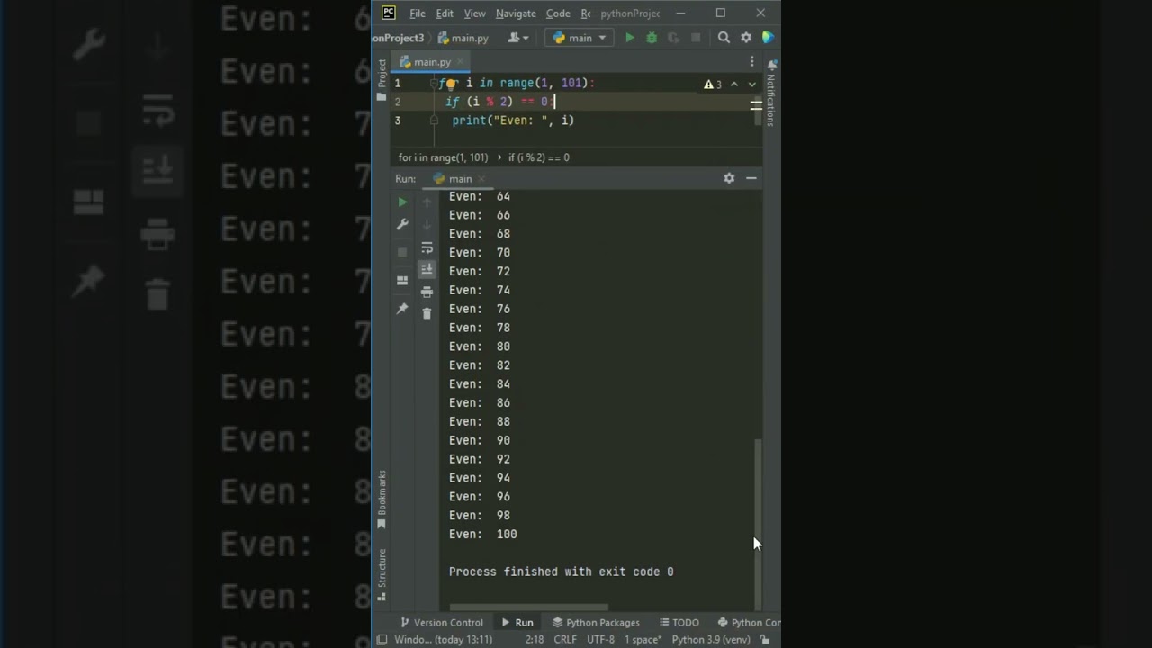This screenshot has width=1152, height=648.
Task: Open the Python Console tool window
Action: click(749, 623)
